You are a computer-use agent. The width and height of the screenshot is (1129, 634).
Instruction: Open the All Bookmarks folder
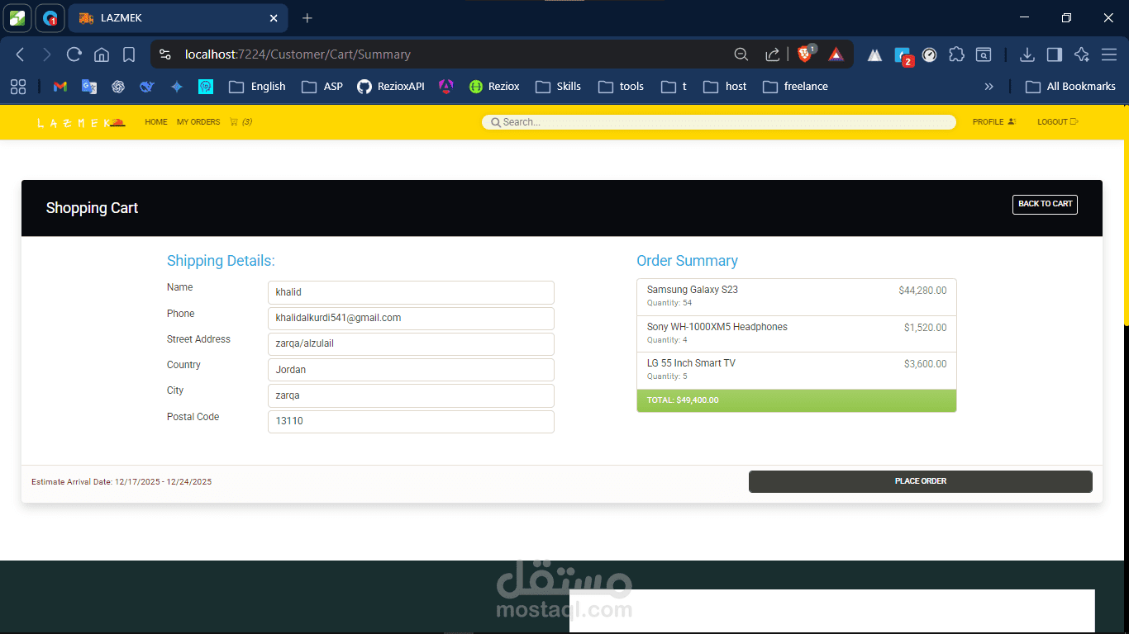click(x=1070, y=87)
